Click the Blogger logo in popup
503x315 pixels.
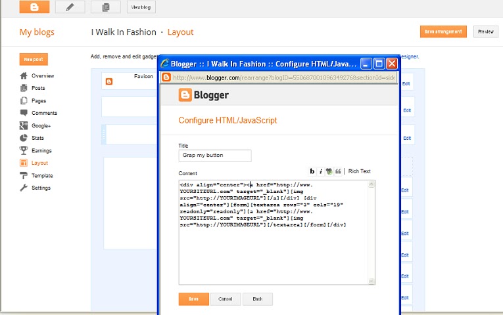(203, 95)
